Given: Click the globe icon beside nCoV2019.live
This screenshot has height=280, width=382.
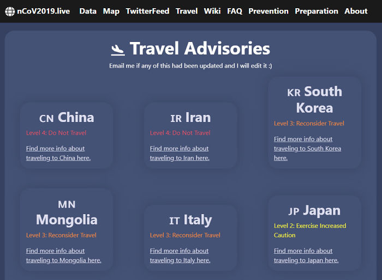Looking at the screenshot, I should (x=9, y=11).
